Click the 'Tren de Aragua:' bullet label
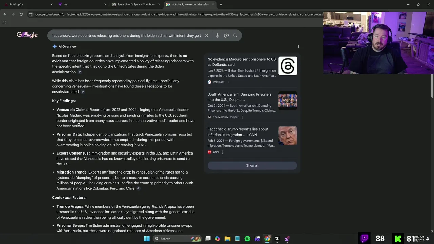 [x=70, y=206]
